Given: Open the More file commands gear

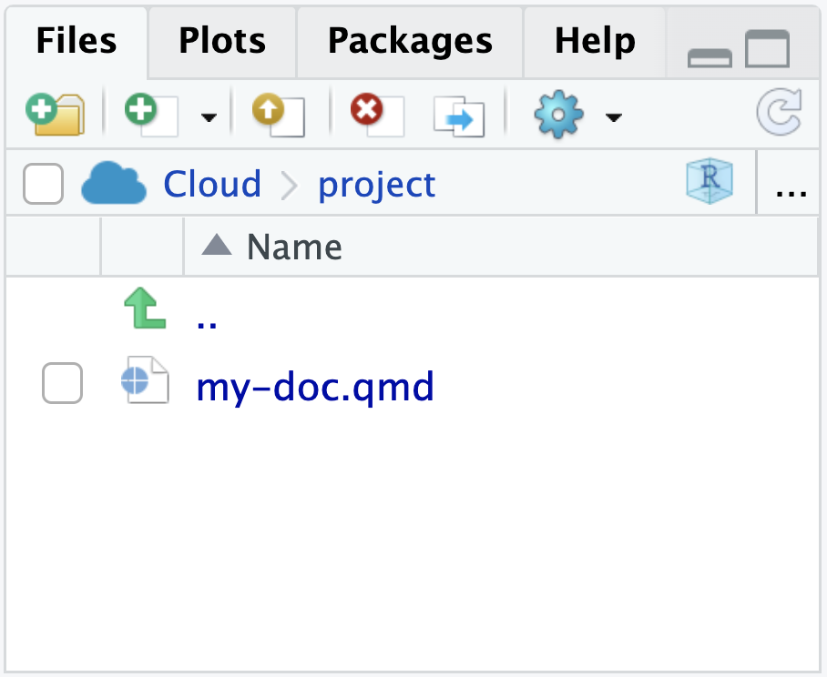Looking at the screenshot, I should (558, 115).
